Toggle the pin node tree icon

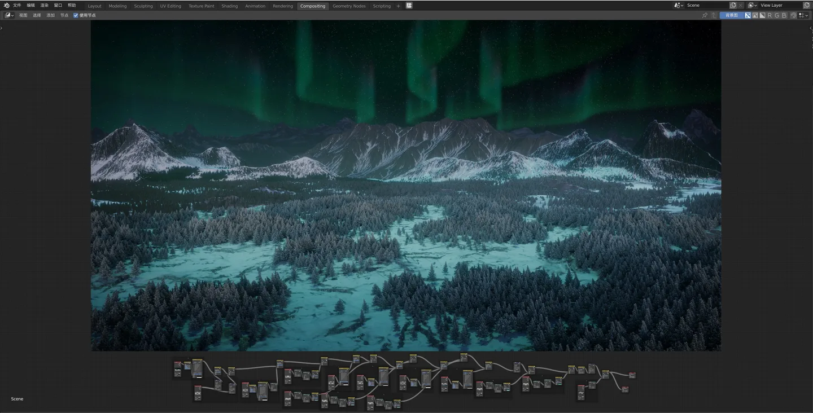705,15
